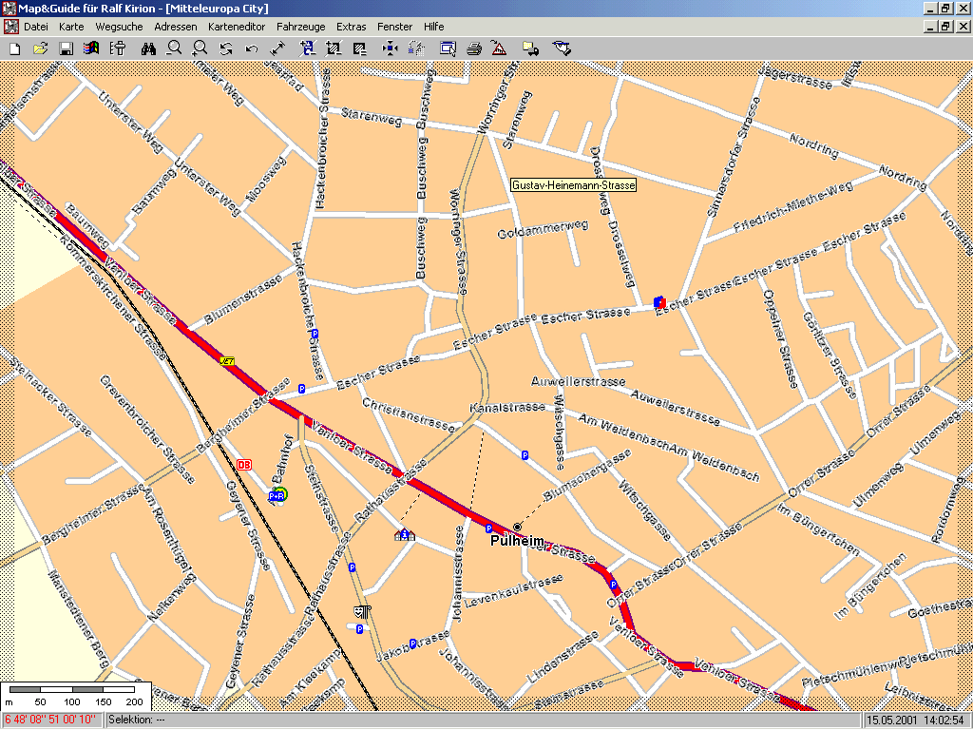Open the Datei menu
Image resolution: width=973 pixels, height=730 pixels.
coord(36,27)
